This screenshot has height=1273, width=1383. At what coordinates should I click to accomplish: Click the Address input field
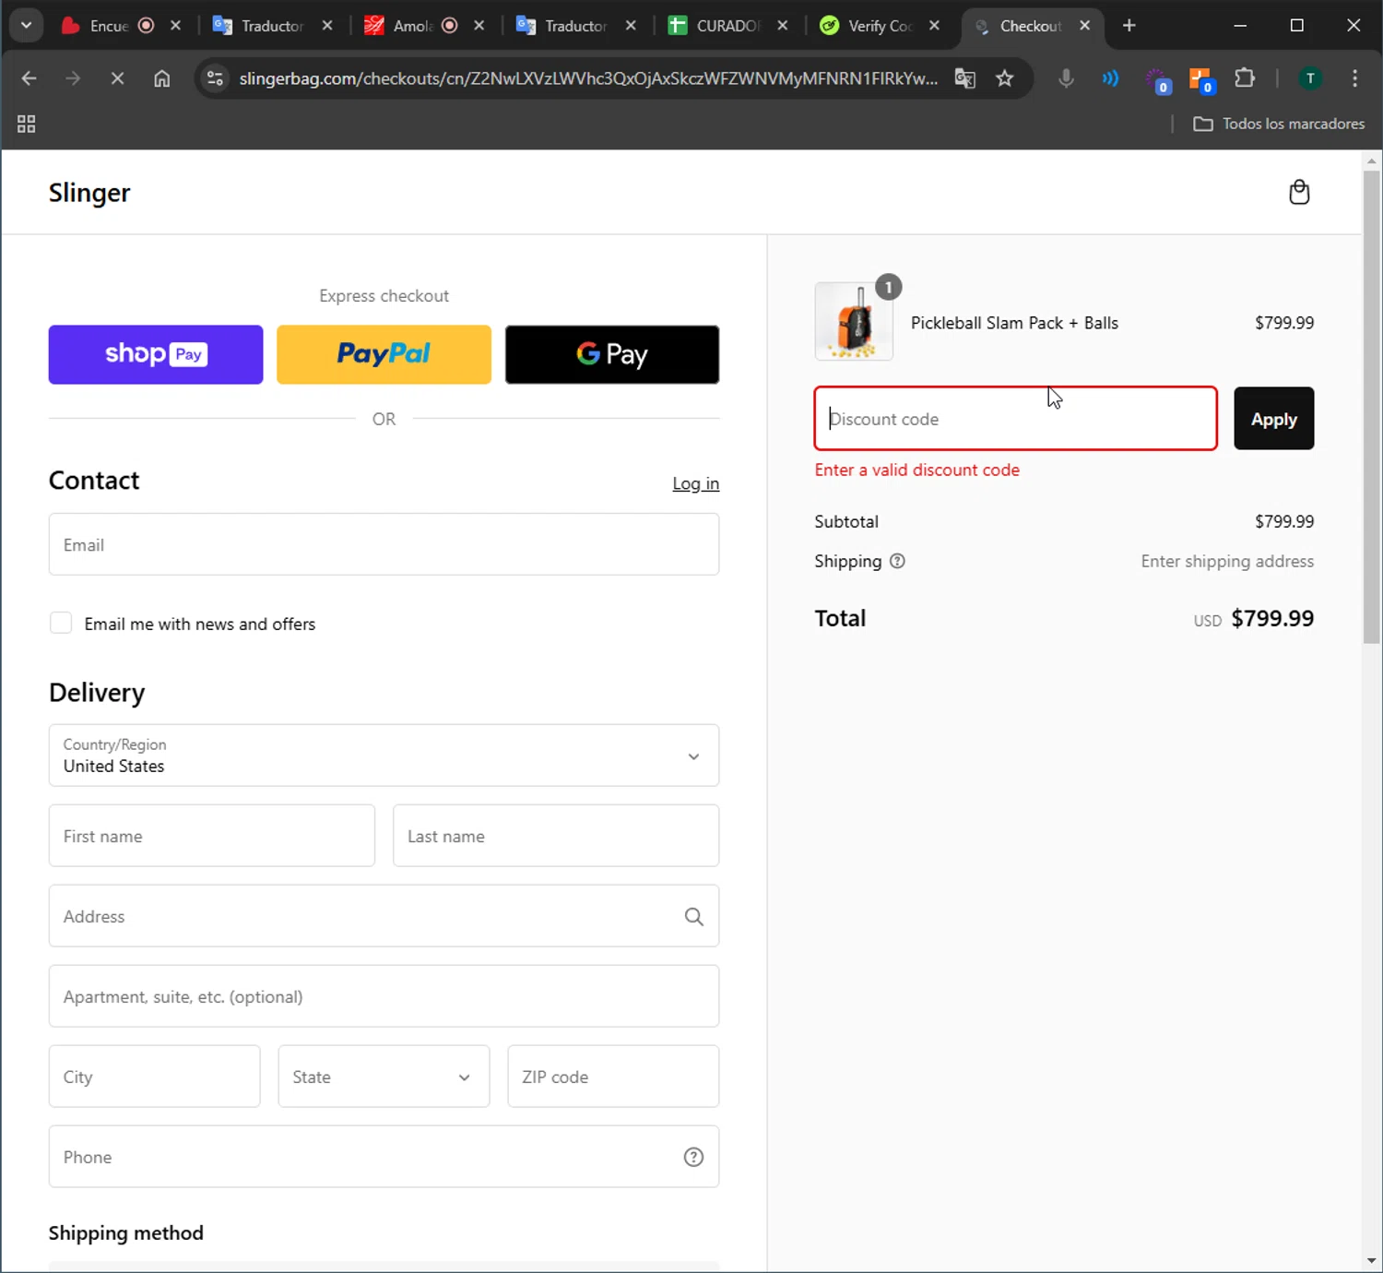384,916
